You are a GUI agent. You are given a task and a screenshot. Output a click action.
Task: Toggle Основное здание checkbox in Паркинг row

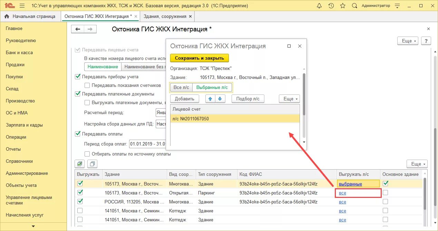[386, 192]
